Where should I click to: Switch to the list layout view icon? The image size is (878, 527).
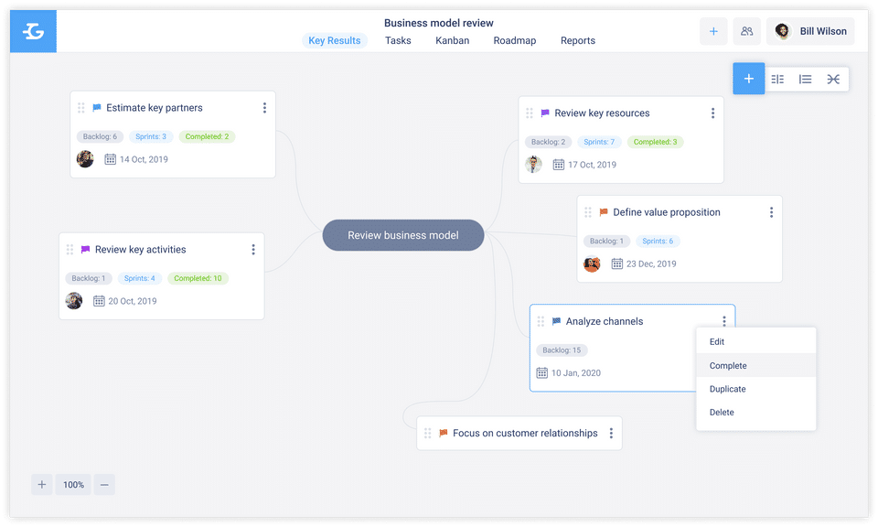(x=805, y=80)
